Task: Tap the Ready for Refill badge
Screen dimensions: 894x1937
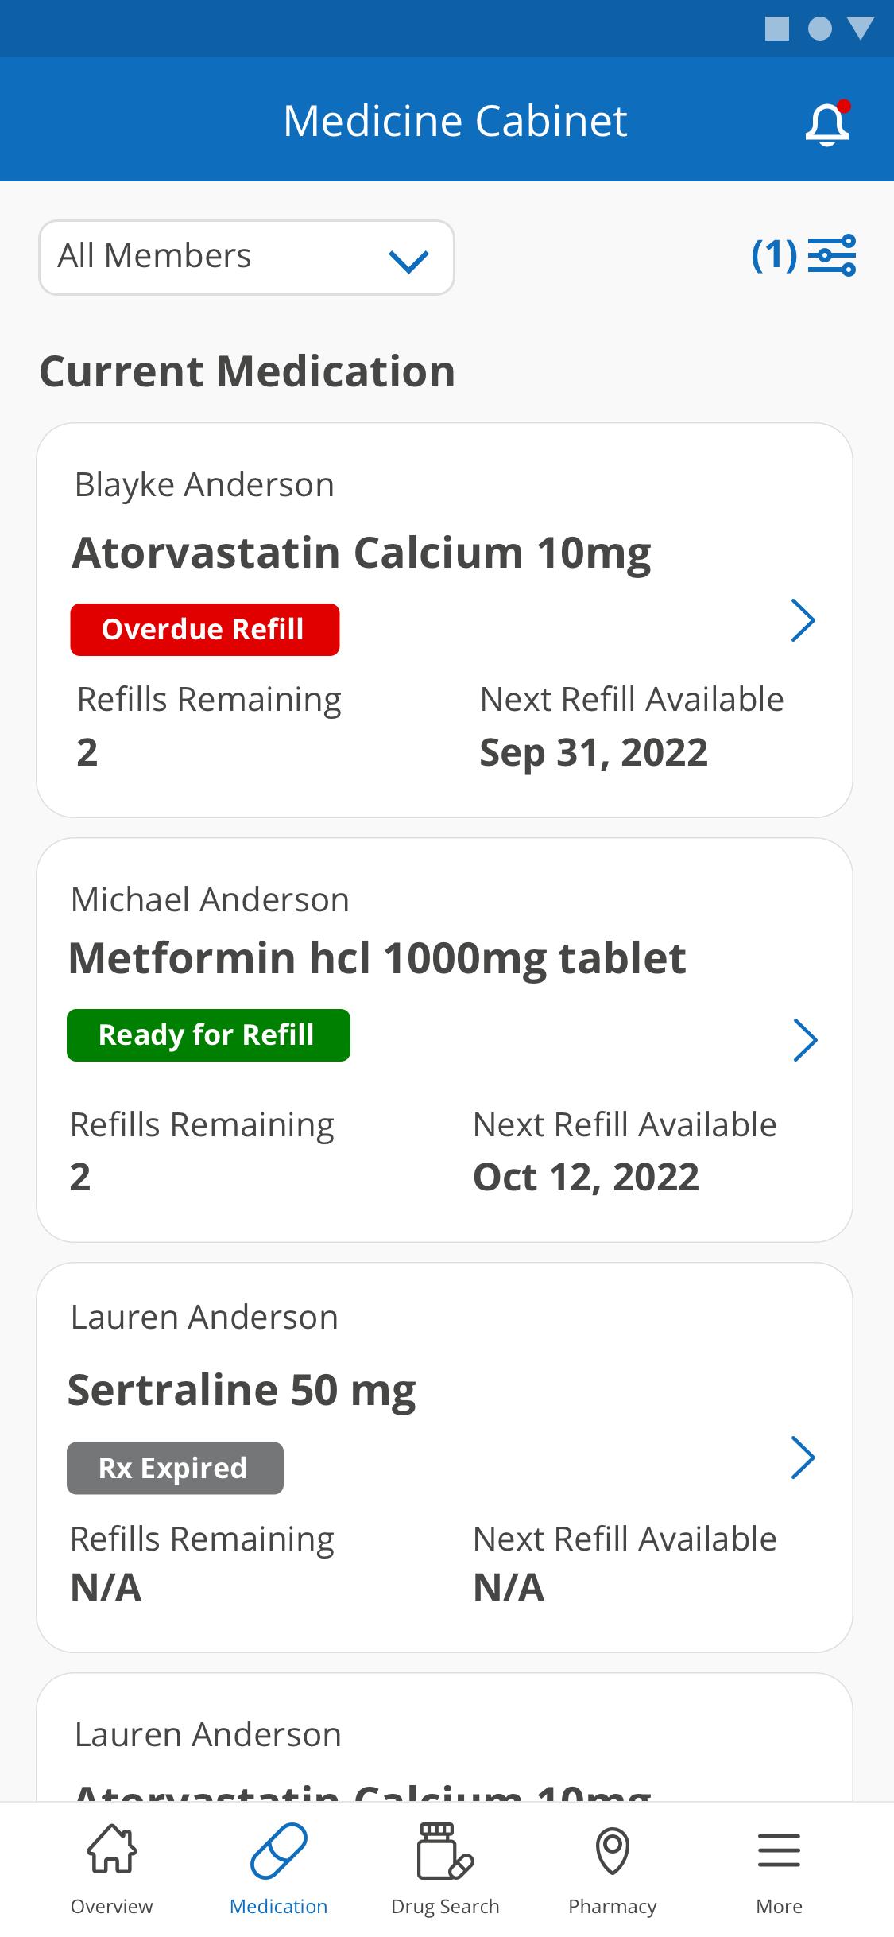Action: pos(208,1035)
